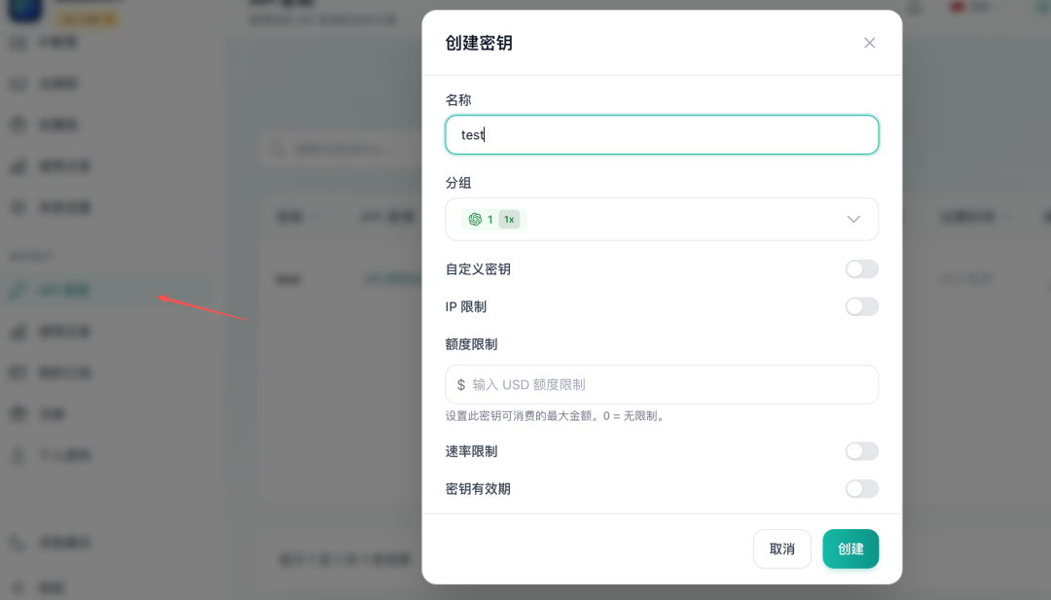The width and height of the screenshot is (1051, 600).
Task: Enable the 自定义密钥 toggle
Action: tap(861, 268)
